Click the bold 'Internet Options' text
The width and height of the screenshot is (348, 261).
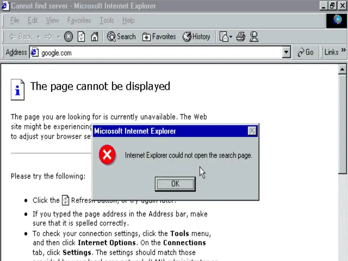point(107,243)
